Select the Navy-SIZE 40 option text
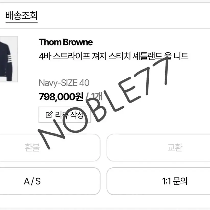 coord(64,83)
